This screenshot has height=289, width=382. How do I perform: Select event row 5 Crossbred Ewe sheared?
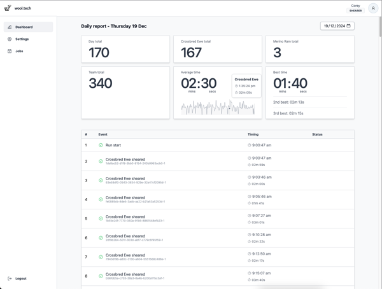(x=125, y=216)
